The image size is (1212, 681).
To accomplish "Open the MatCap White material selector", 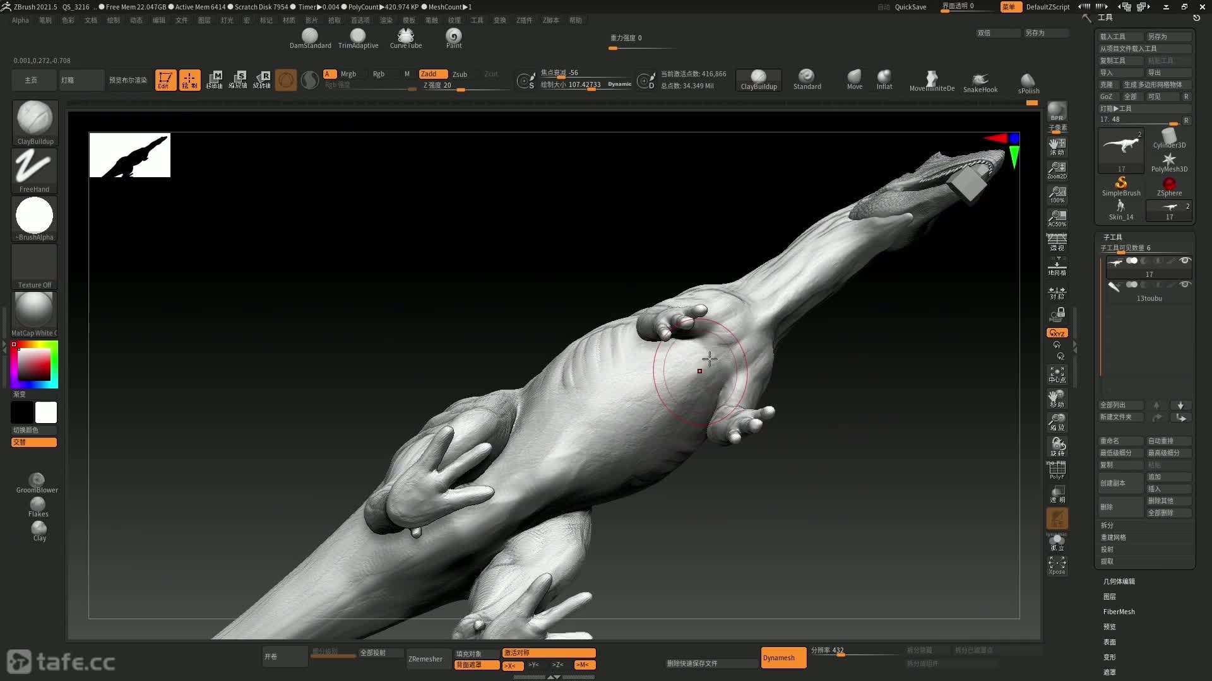I will [x=35, y=315].
